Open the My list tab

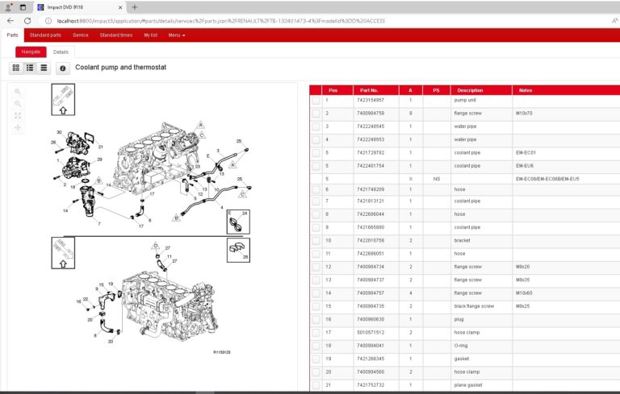pyautogui.click(x=151, y=35)
